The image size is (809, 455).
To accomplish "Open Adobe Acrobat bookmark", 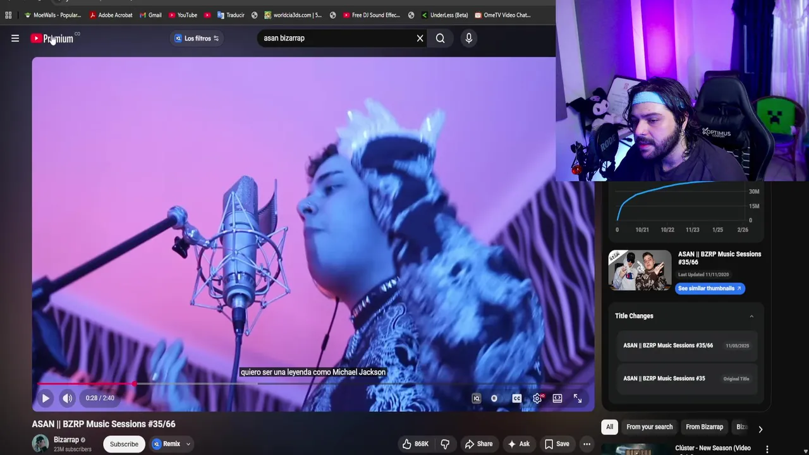I will pyautogui.click(x=111, y=15).
